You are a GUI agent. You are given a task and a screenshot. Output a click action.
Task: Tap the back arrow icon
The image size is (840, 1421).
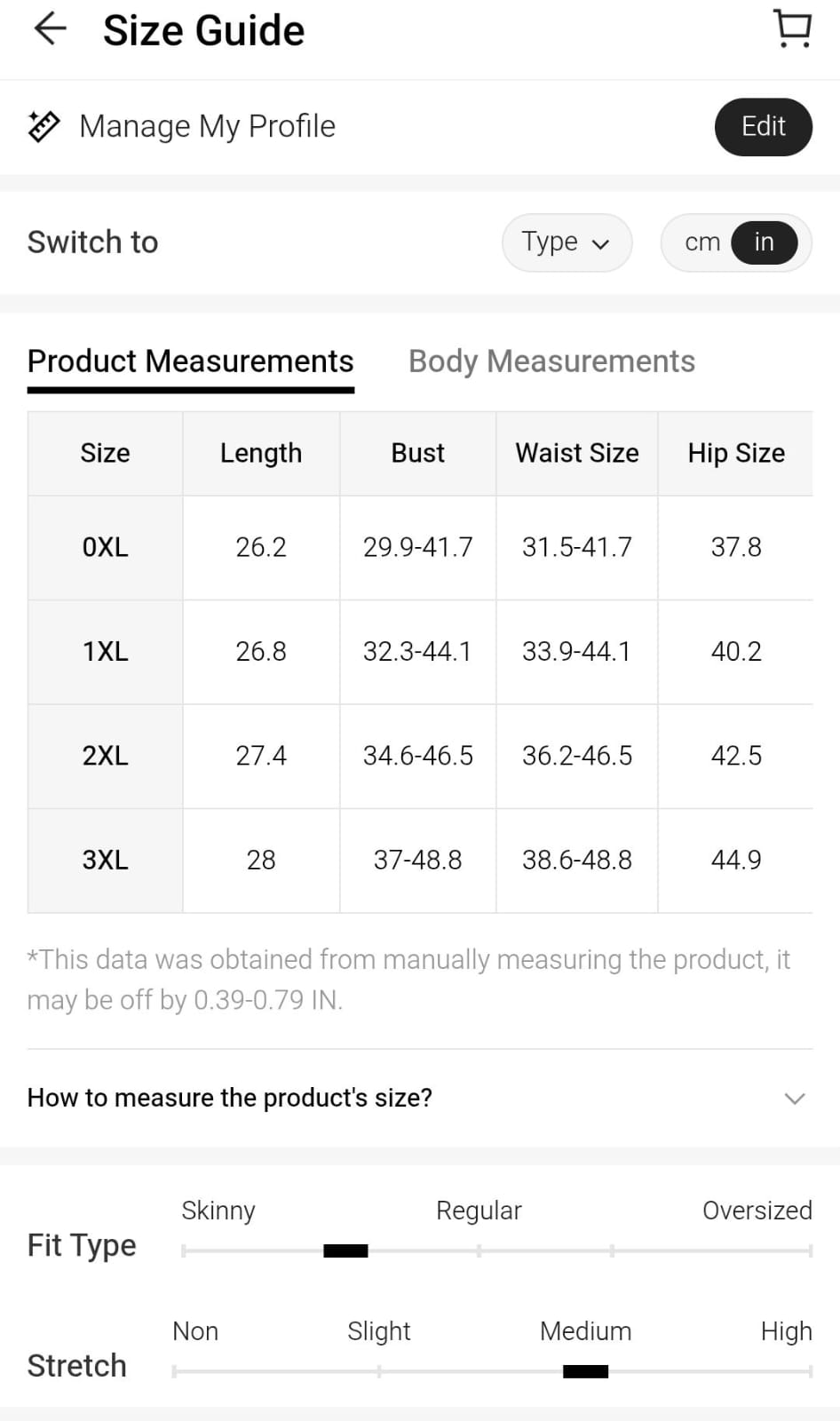[50, 29]
